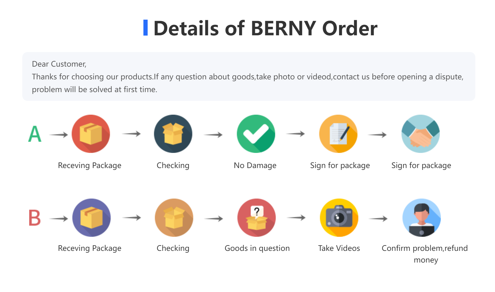Click the Dear Customer message box
Viewport: 495px width, 292px height.
point(249,76)
